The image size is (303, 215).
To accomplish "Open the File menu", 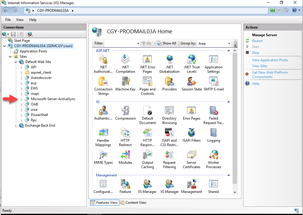I will (8, 20).
